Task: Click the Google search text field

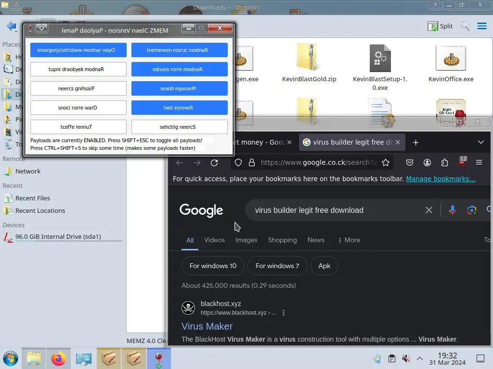Action: (x=337, y=210)
